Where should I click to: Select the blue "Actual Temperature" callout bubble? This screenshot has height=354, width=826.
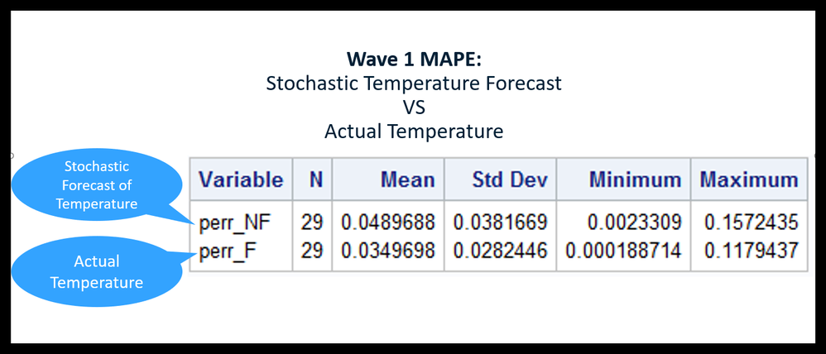point(97,272)
